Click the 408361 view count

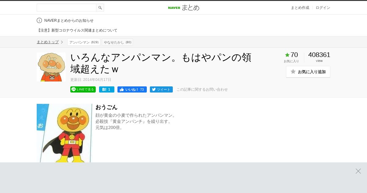click(x=319, y=55)
